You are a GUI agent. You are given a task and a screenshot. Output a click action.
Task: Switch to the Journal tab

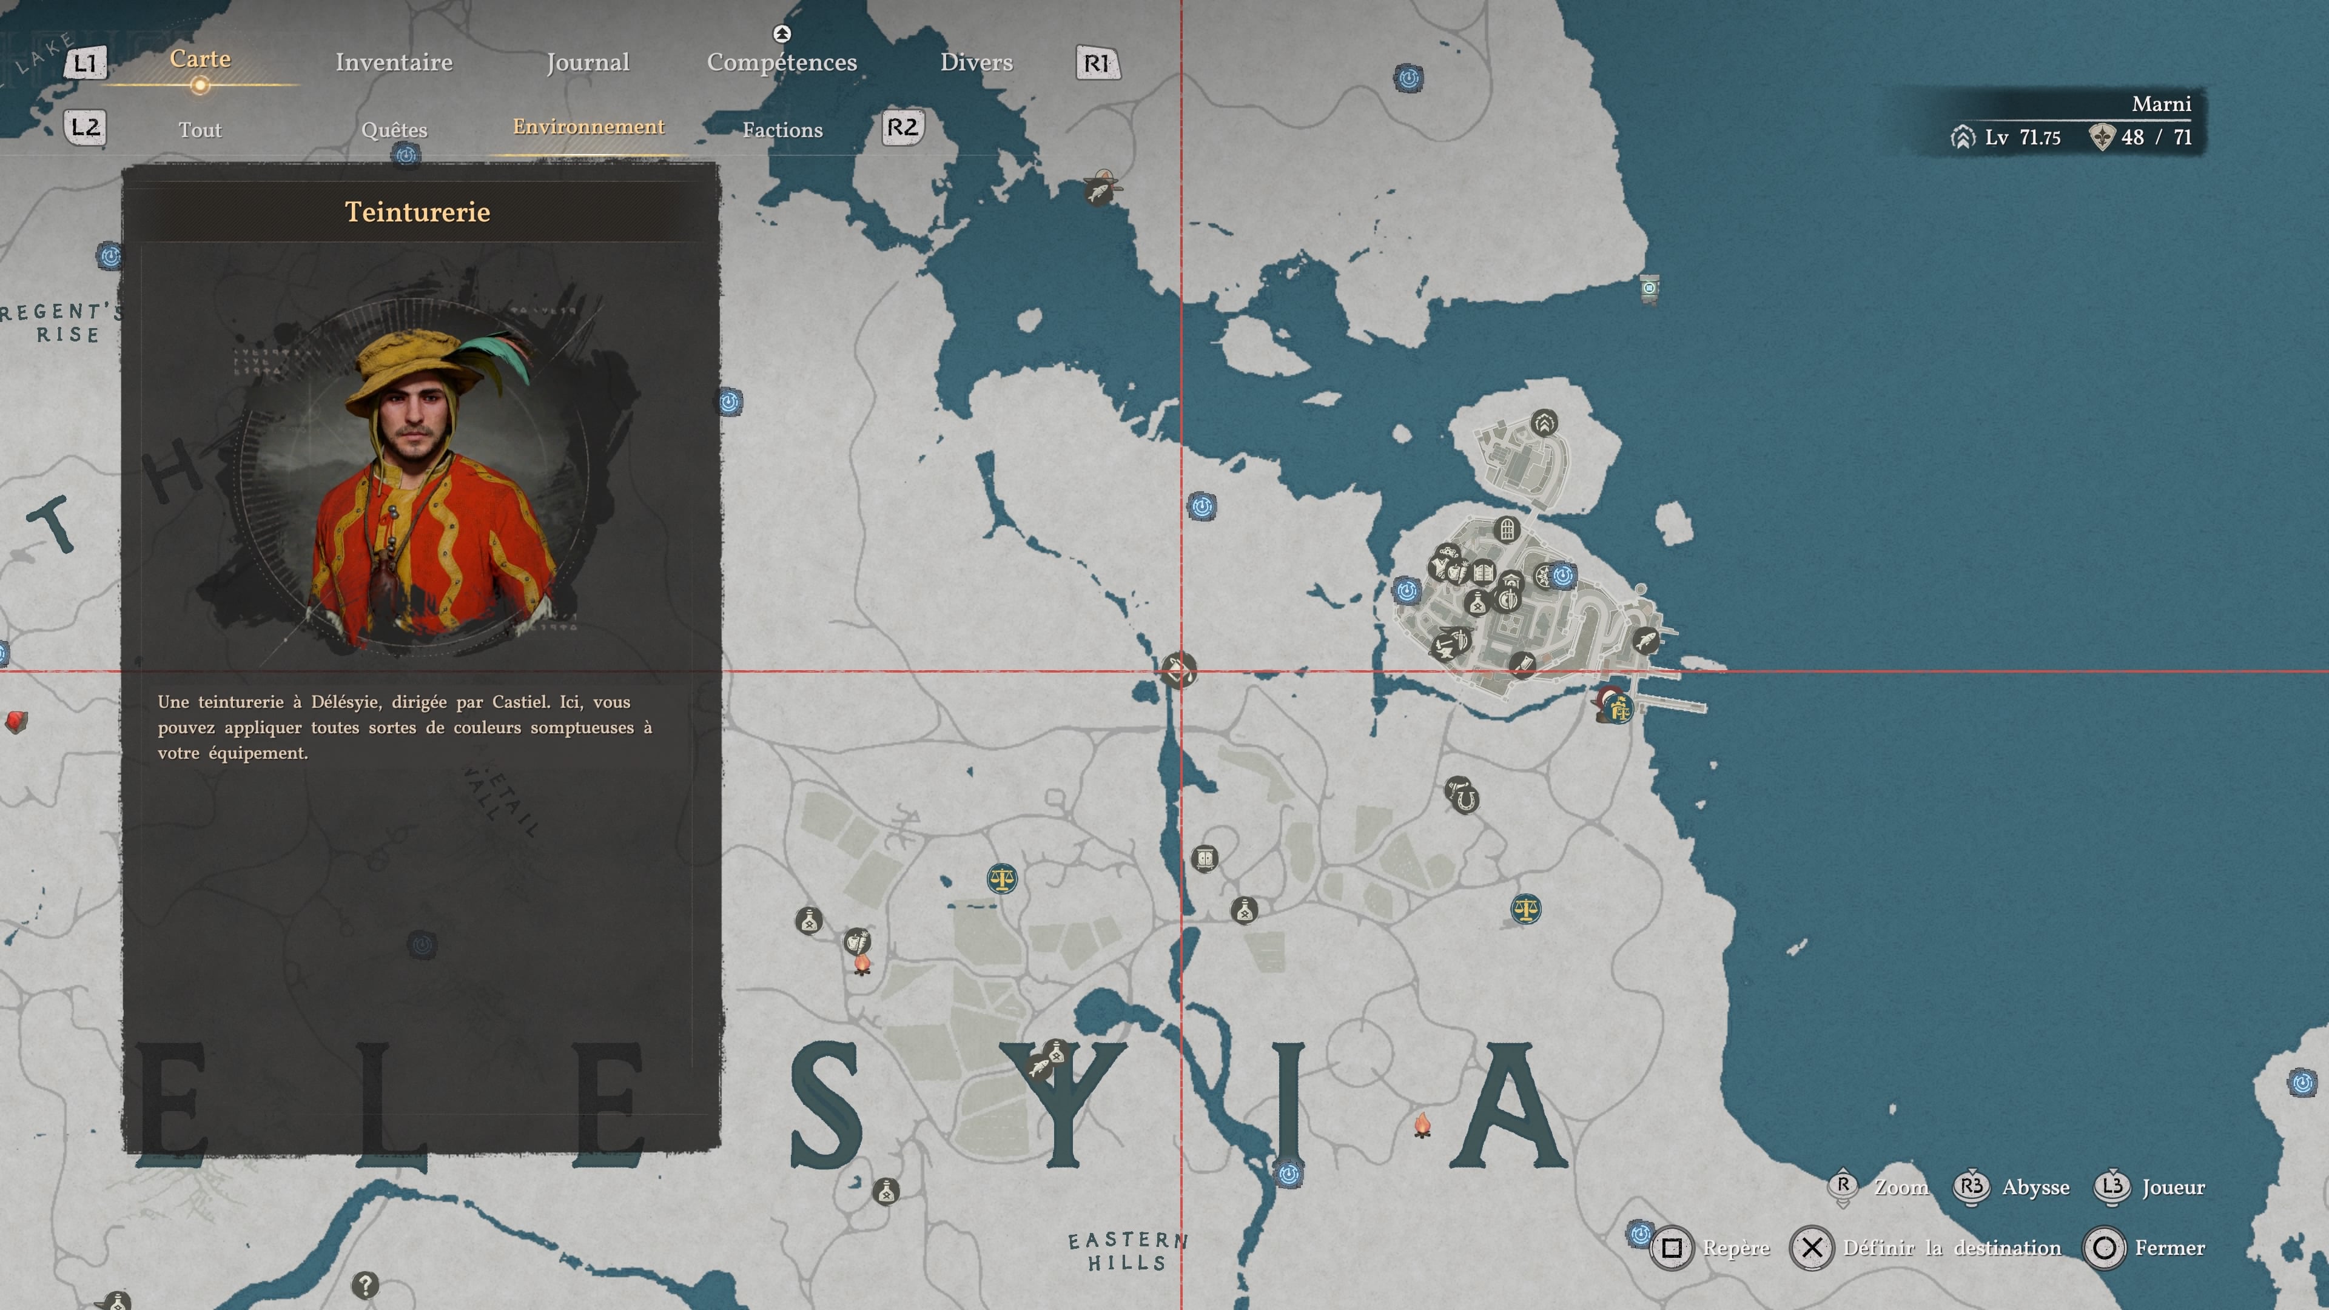point(588,62)
